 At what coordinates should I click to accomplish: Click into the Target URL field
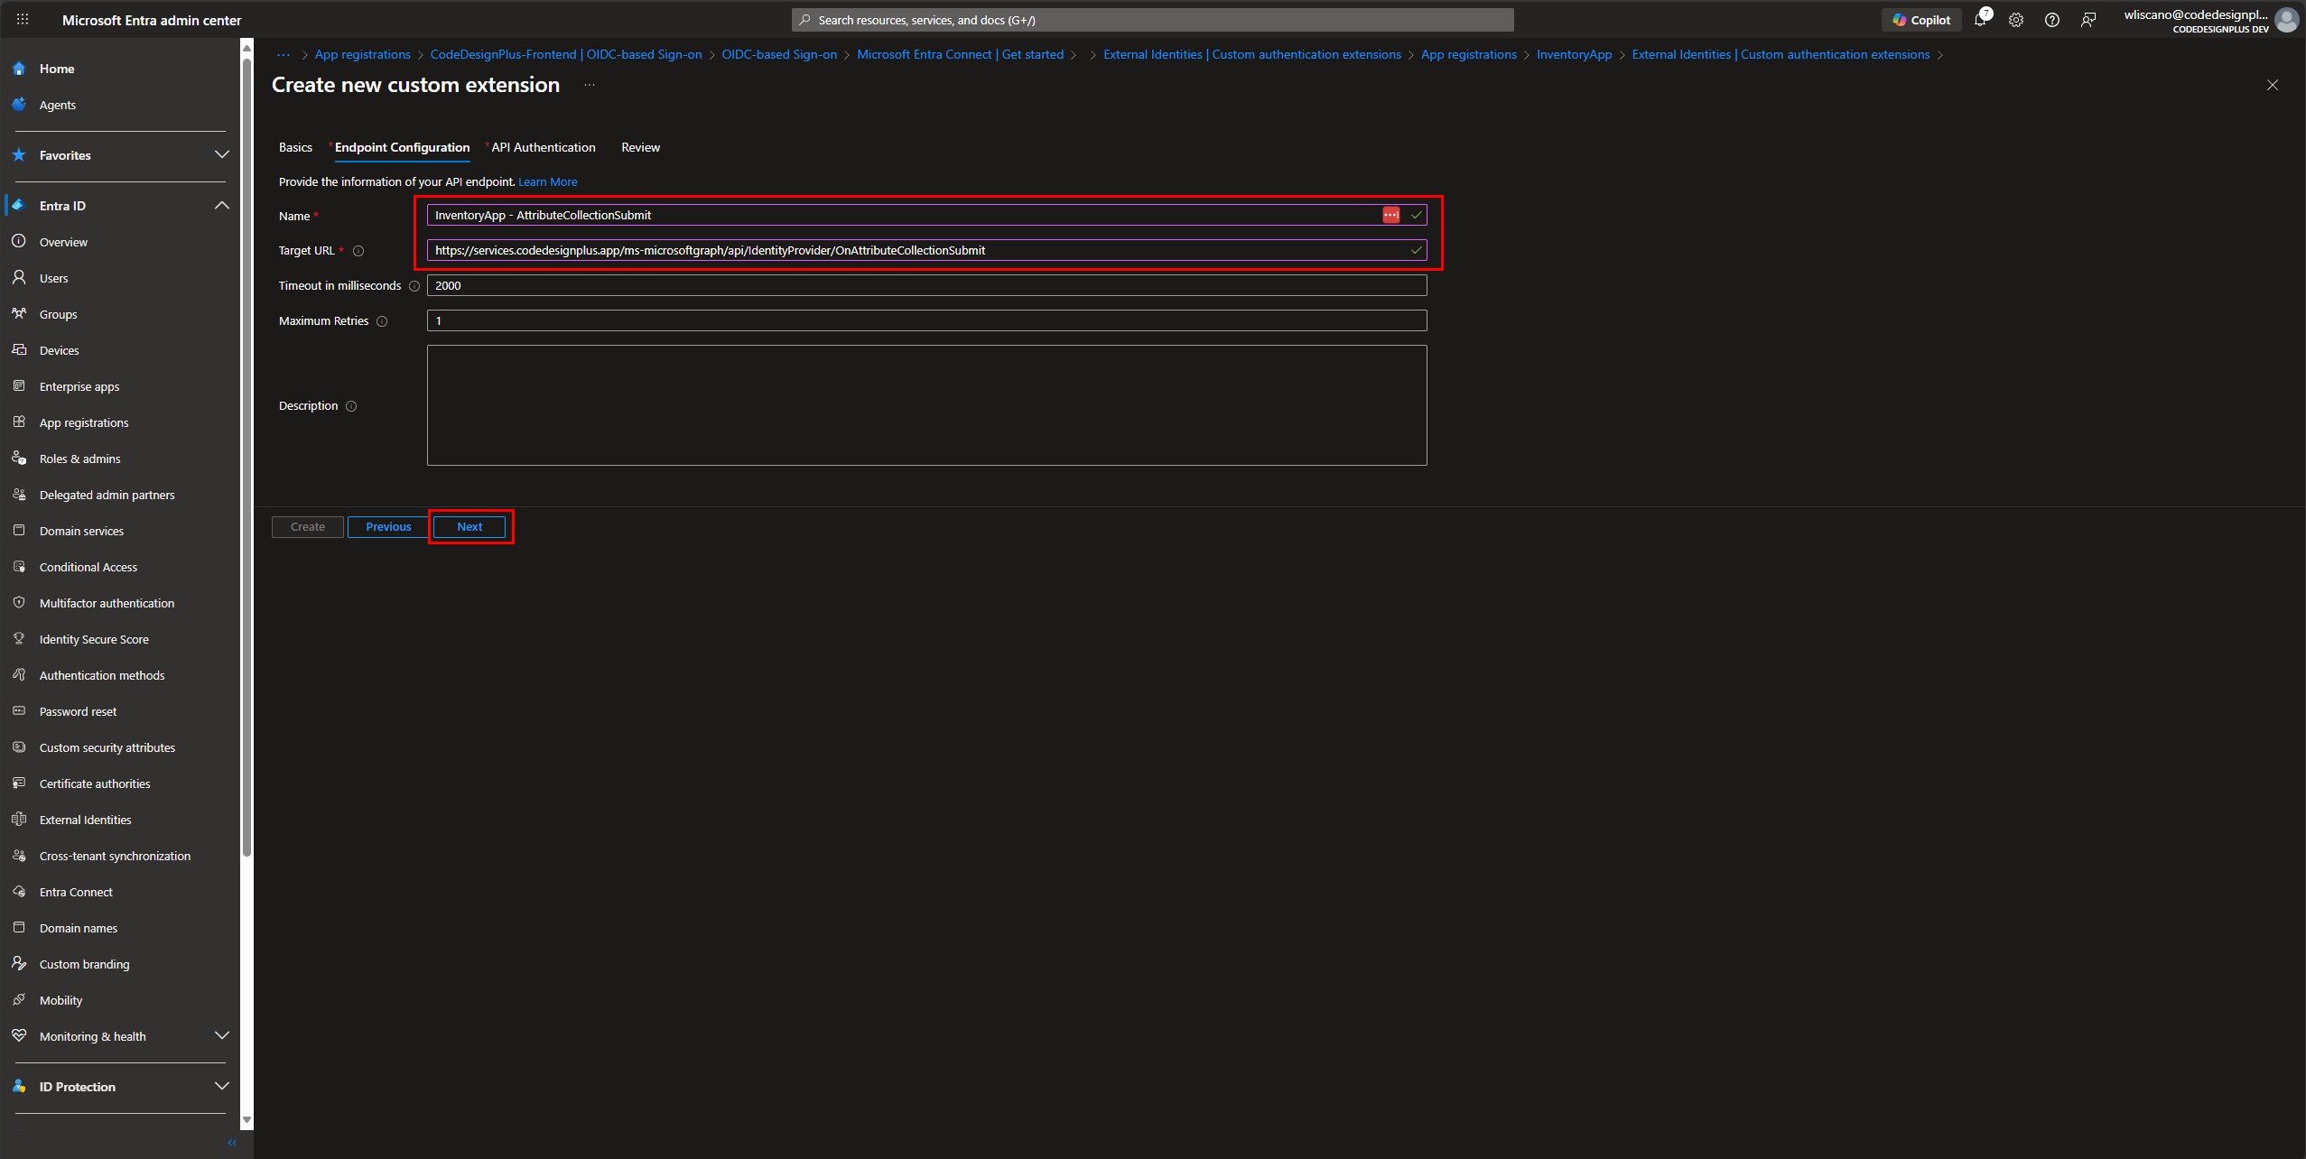pyautogui.click(x=926, y=250)
